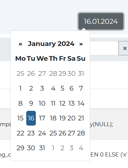Select day 8 in the calendar
This screenshot has height=168, width=128.
click(x=20, y=103)
